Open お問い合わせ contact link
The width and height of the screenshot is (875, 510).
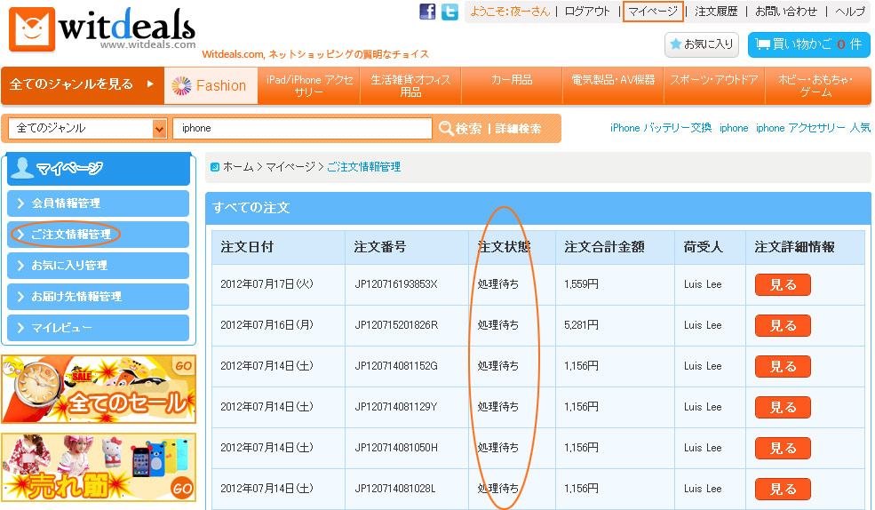coord(785,12)
